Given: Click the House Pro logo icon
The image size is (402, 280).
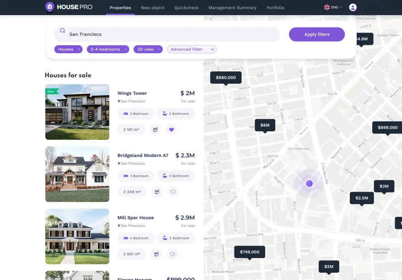Looking at the screenshot, I should [x=49, y=7].
